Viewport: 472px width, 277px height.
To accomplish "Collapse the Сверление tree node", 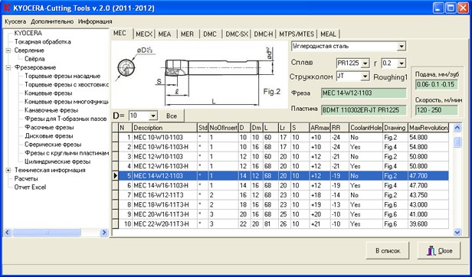I will (x=8, y=51).
